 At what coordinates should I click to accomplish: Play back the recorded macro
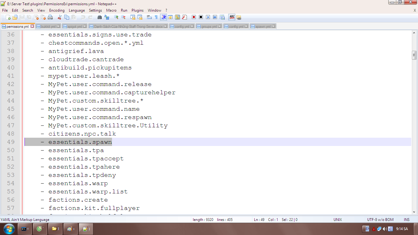(208, 17)
